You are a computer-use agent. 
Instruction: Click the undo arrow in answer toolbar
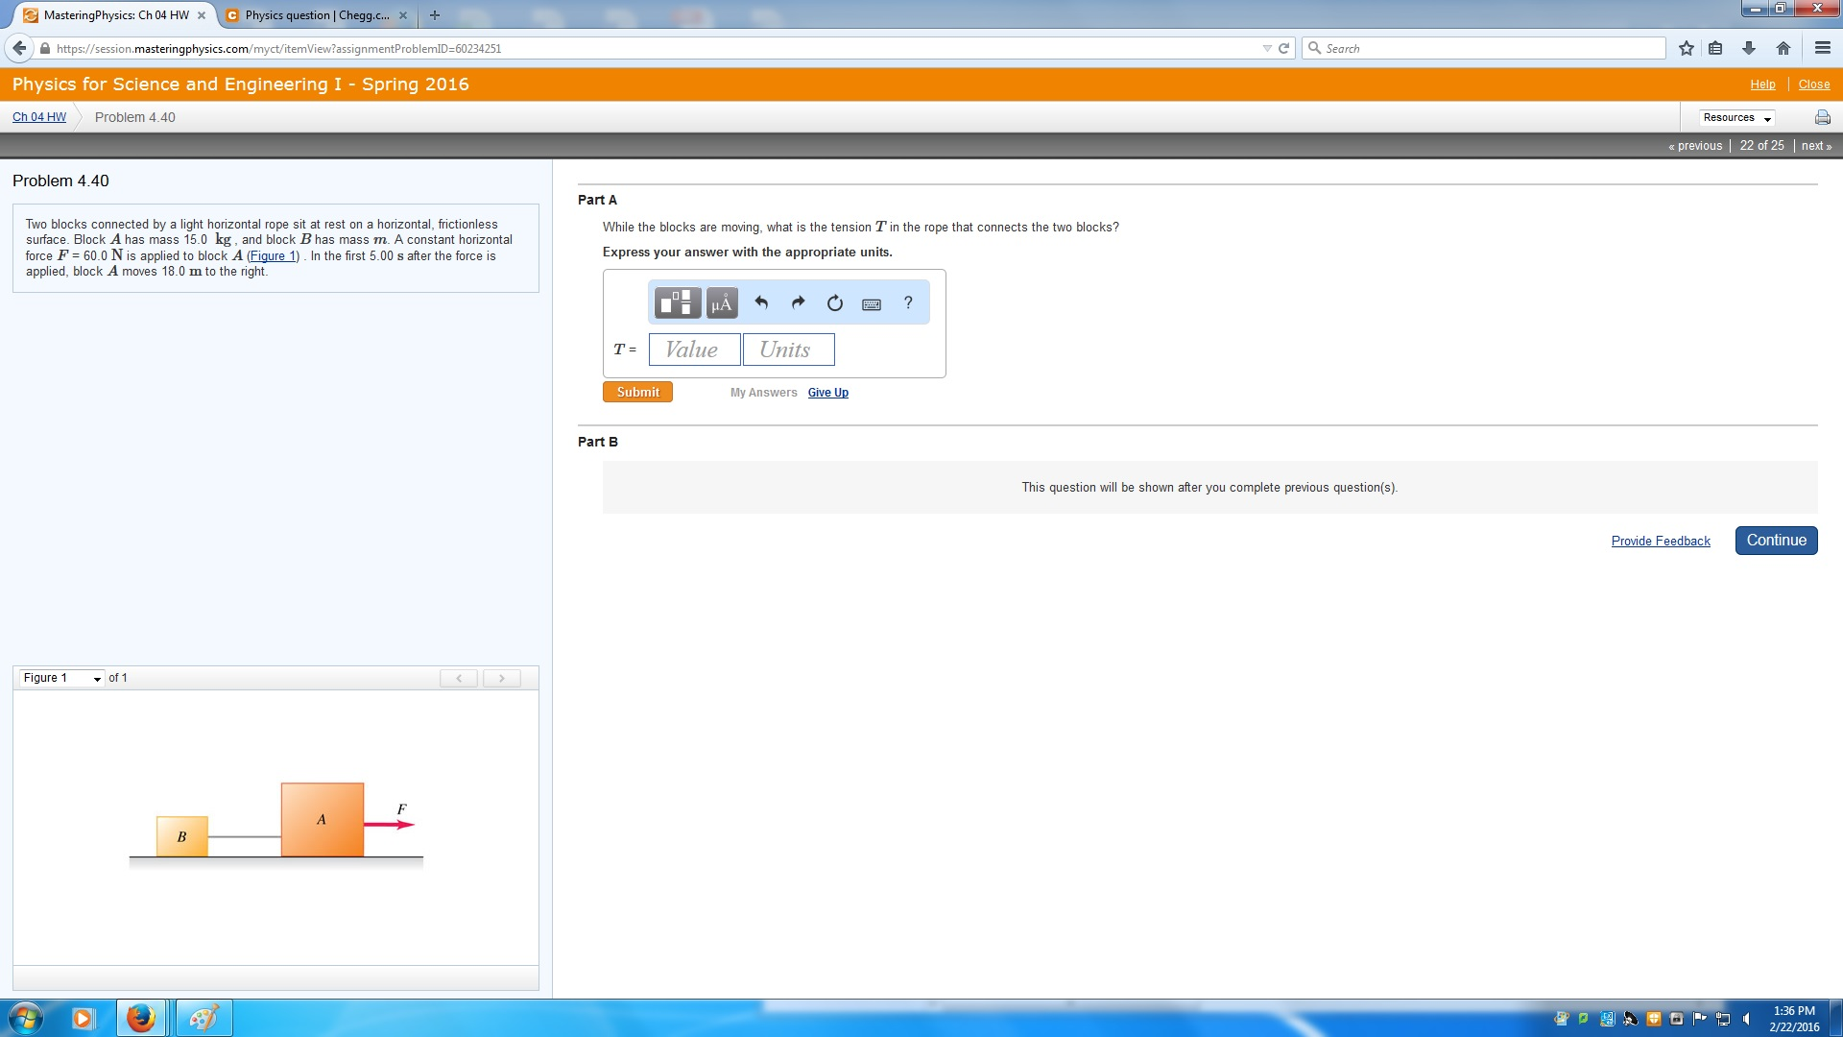click(x=761, y=303)
